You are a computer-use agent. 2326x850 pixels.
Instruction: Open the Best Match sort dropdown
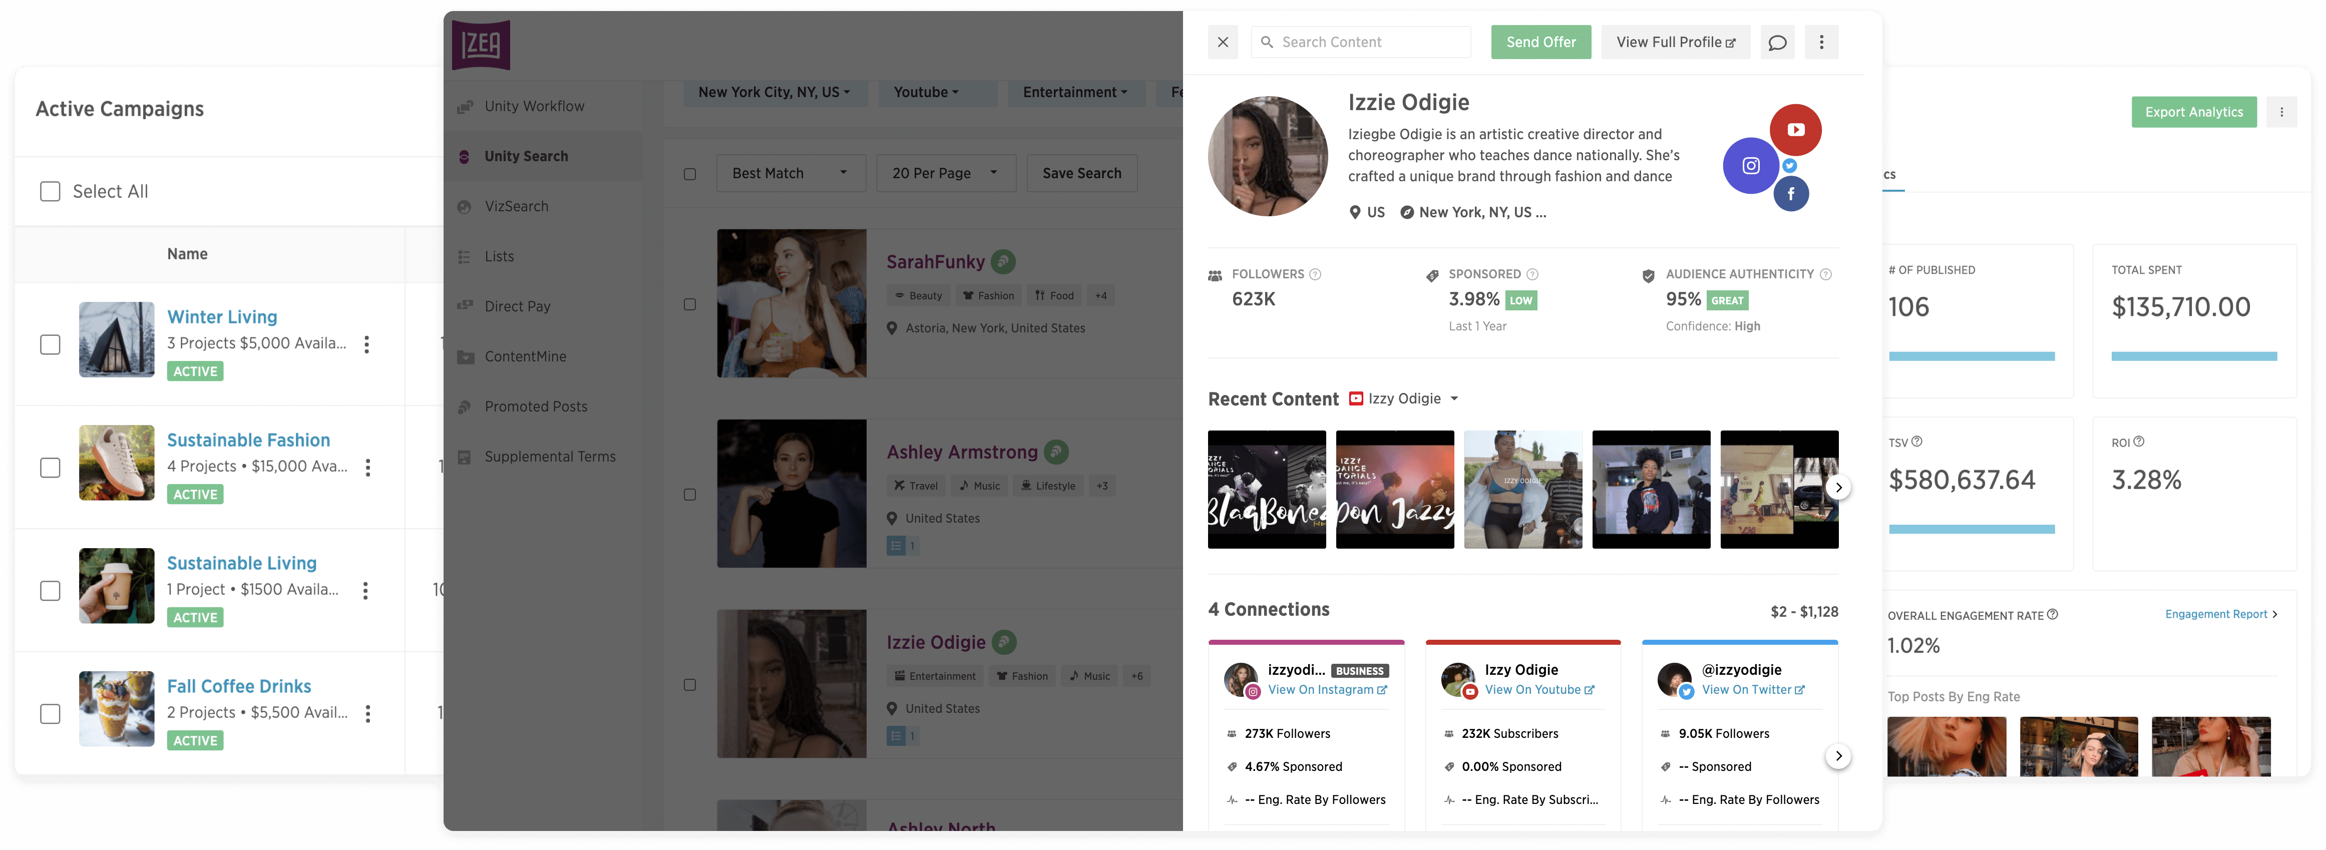coord(790,173)
